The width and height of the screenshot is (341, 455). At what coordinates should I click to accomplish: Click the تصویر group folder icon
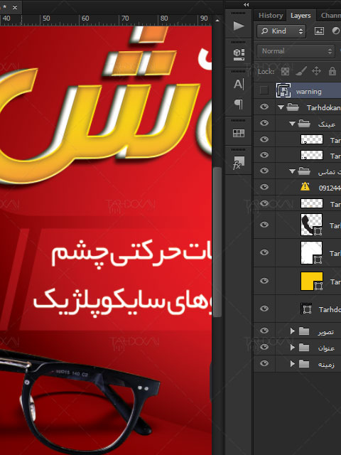[304, 331]
